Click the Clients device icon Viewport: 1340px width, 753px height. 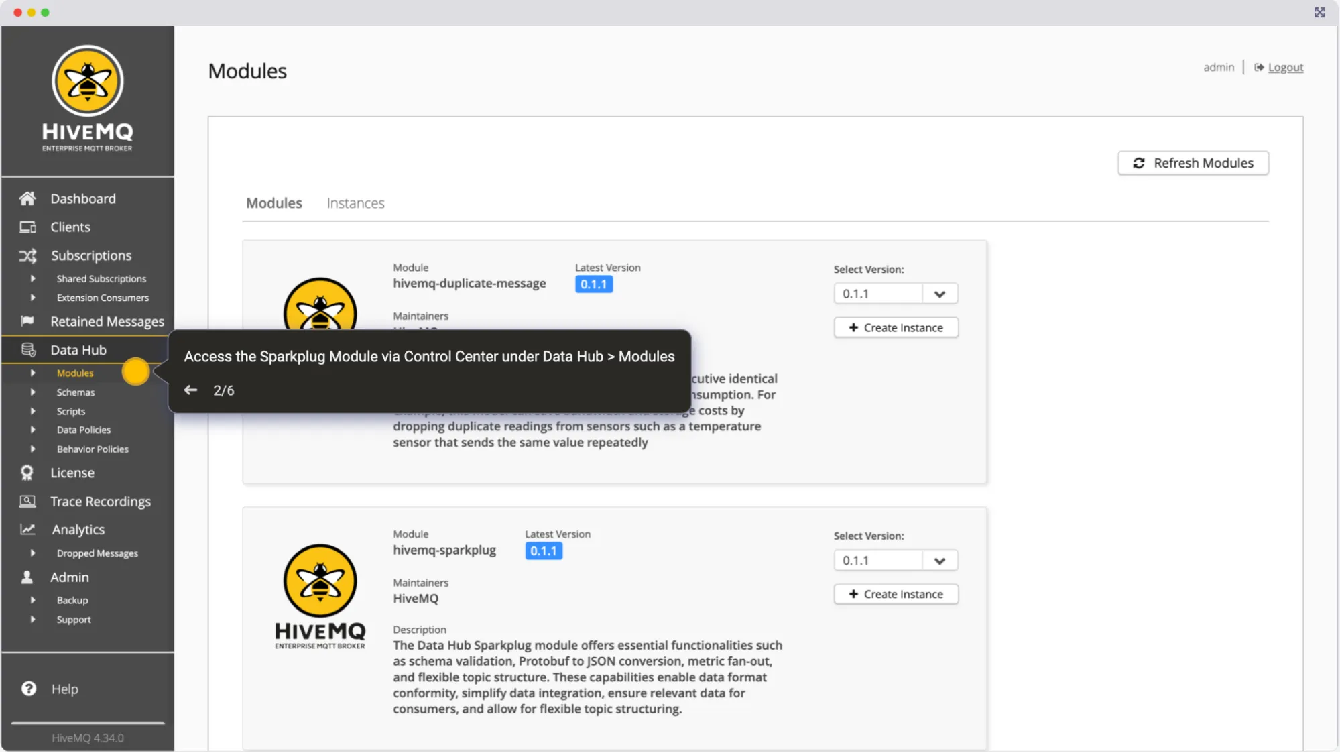tap(27, 227)
